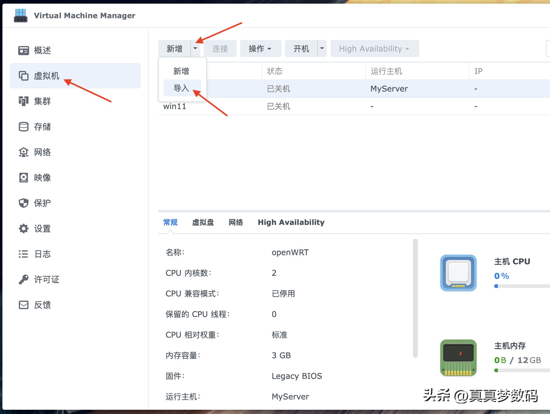Click the 标准 CPU weight value
This screenshot has height=414, width=550.
tap(279, 335)
